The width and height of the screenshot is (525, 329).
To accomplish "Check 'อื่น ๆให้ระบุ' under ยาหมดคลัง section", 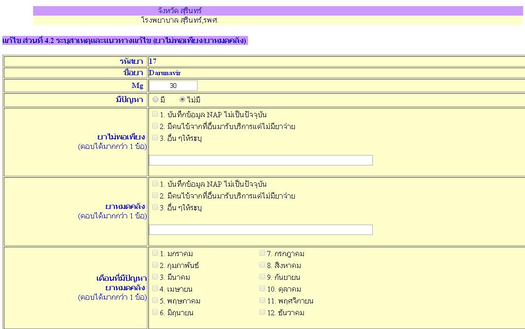I will click(x=155, y=207).
